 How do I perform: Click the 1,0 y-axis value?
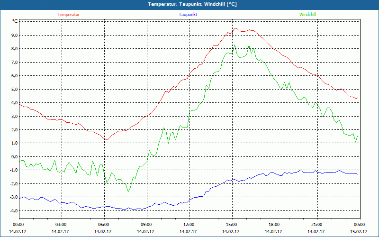[15, 143]
